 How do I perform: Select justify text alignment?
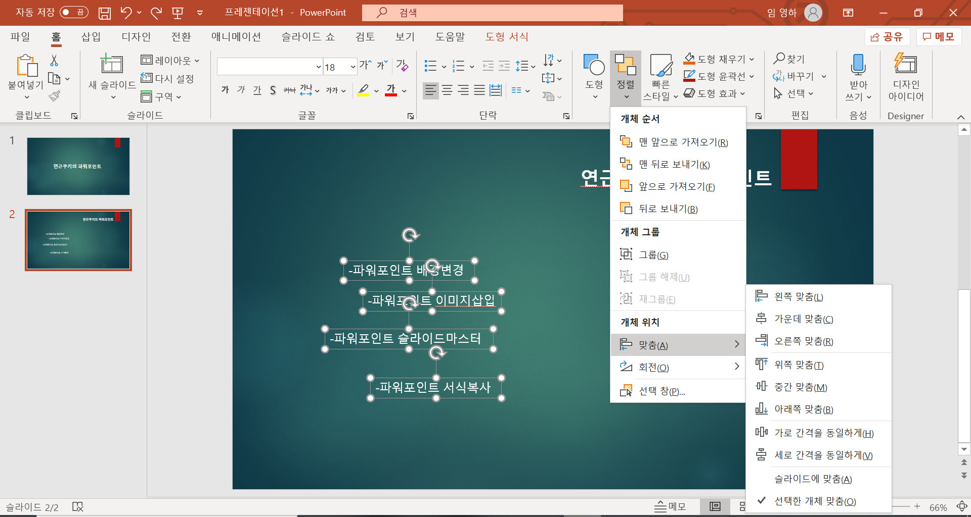pos(479,90)
